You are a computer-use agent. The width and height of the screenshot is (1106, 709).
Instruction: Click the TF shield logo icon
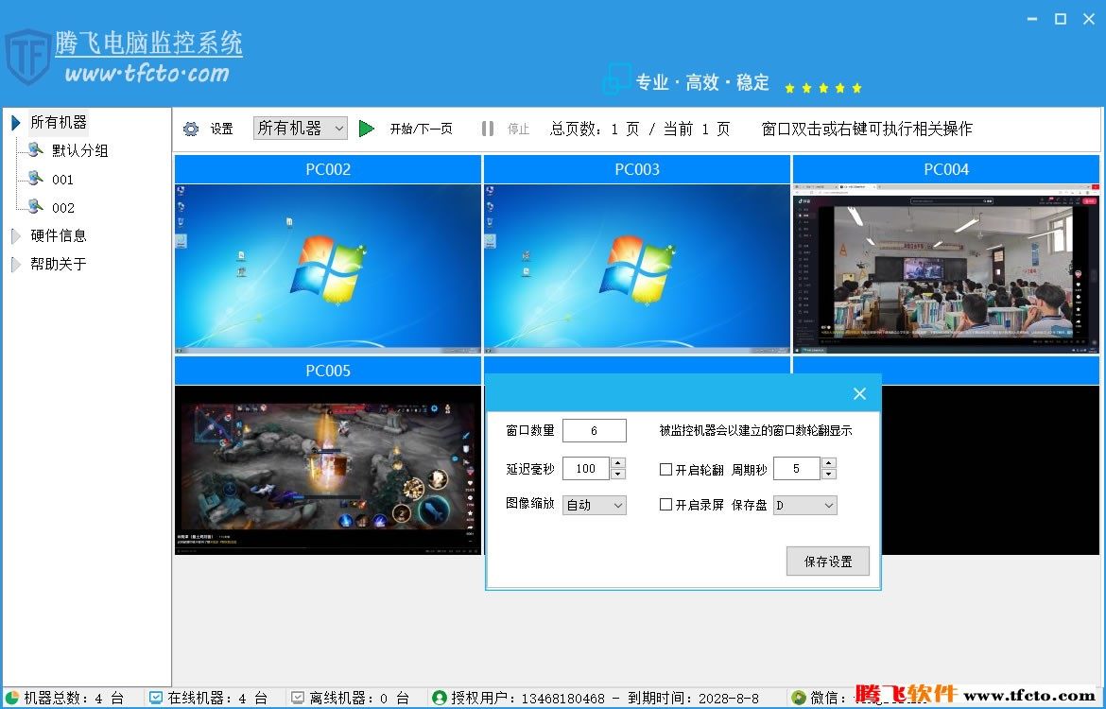27,57
